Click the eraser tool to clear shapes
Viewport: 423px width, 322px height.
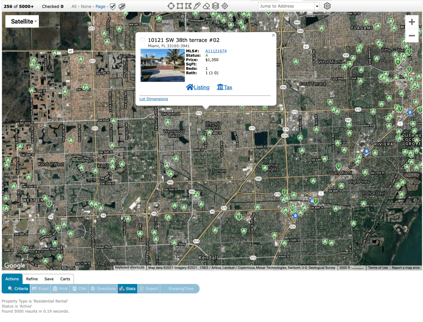[x=206, y=6]
